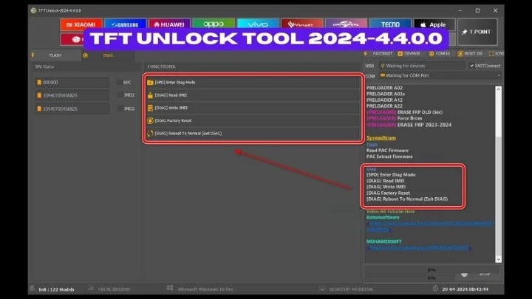Click the STOP button
Image resolution: width=532 pixels, height=299 pixels.
pyautogui.click(x=485, y=274)
